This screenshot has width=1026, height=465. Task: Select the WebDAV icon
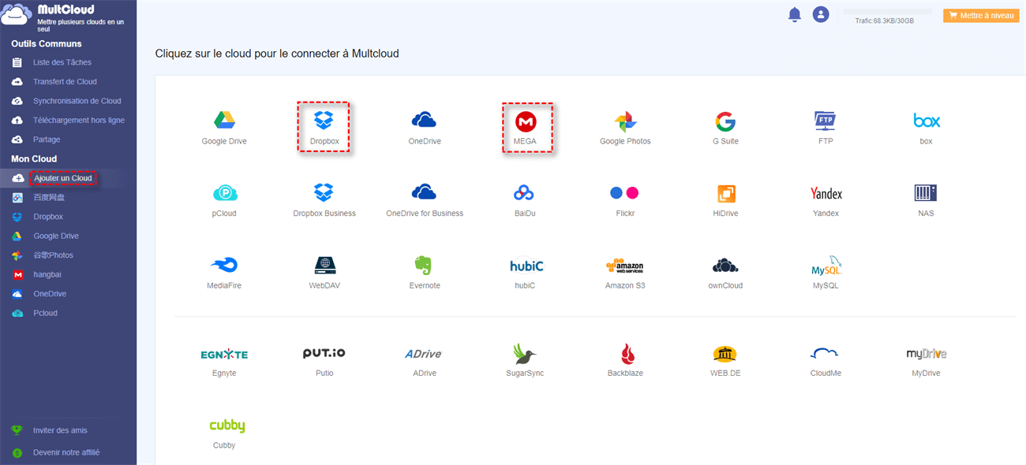(324, 265)
